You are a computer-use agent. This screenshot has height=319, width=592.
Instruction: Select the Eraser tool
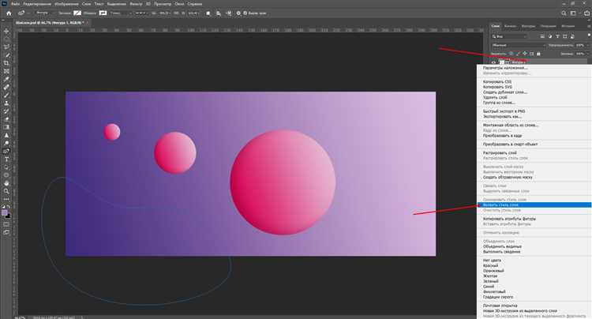(6, 119)
